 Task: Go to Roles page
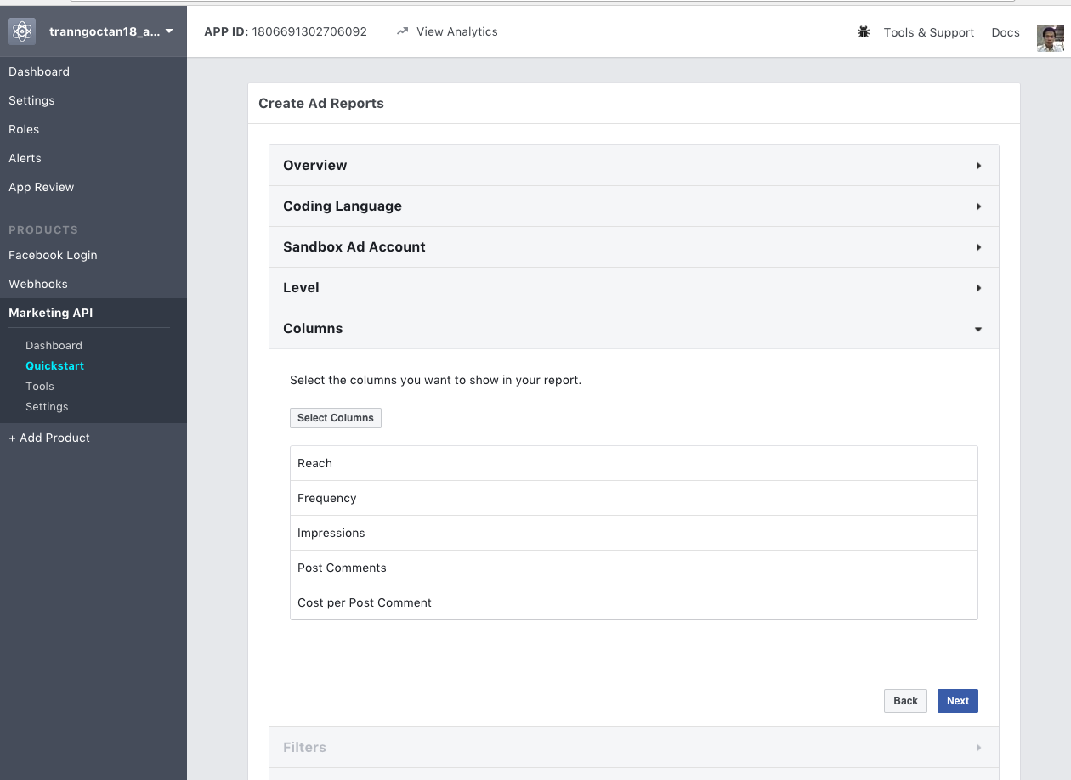[24, 129]
